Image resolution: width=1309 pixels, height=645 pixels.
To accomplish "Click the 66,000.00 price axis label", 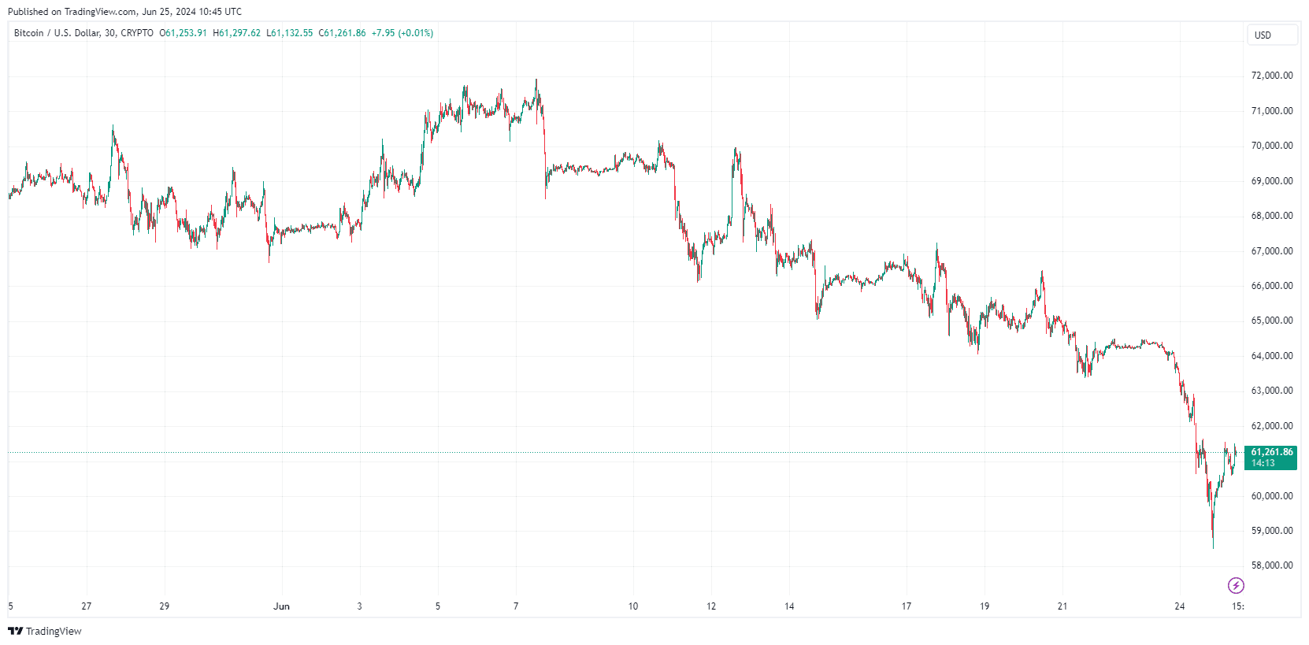I will 1272,286.
